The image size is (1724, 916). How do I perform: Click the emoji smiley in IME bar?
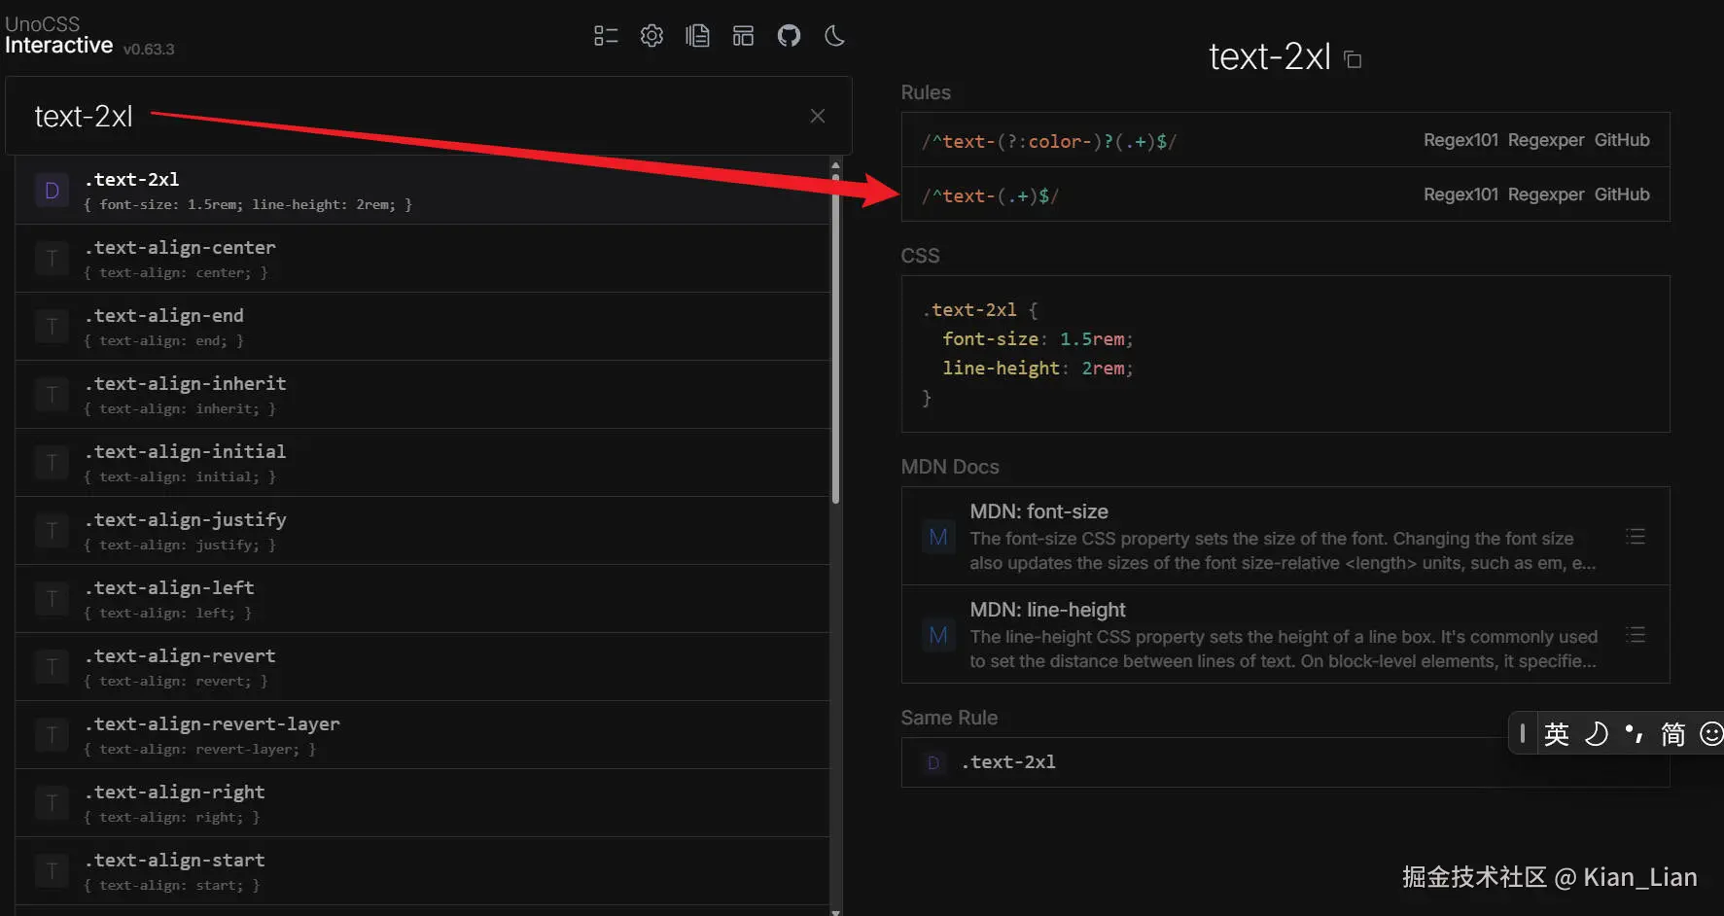tap(1711, 733)
